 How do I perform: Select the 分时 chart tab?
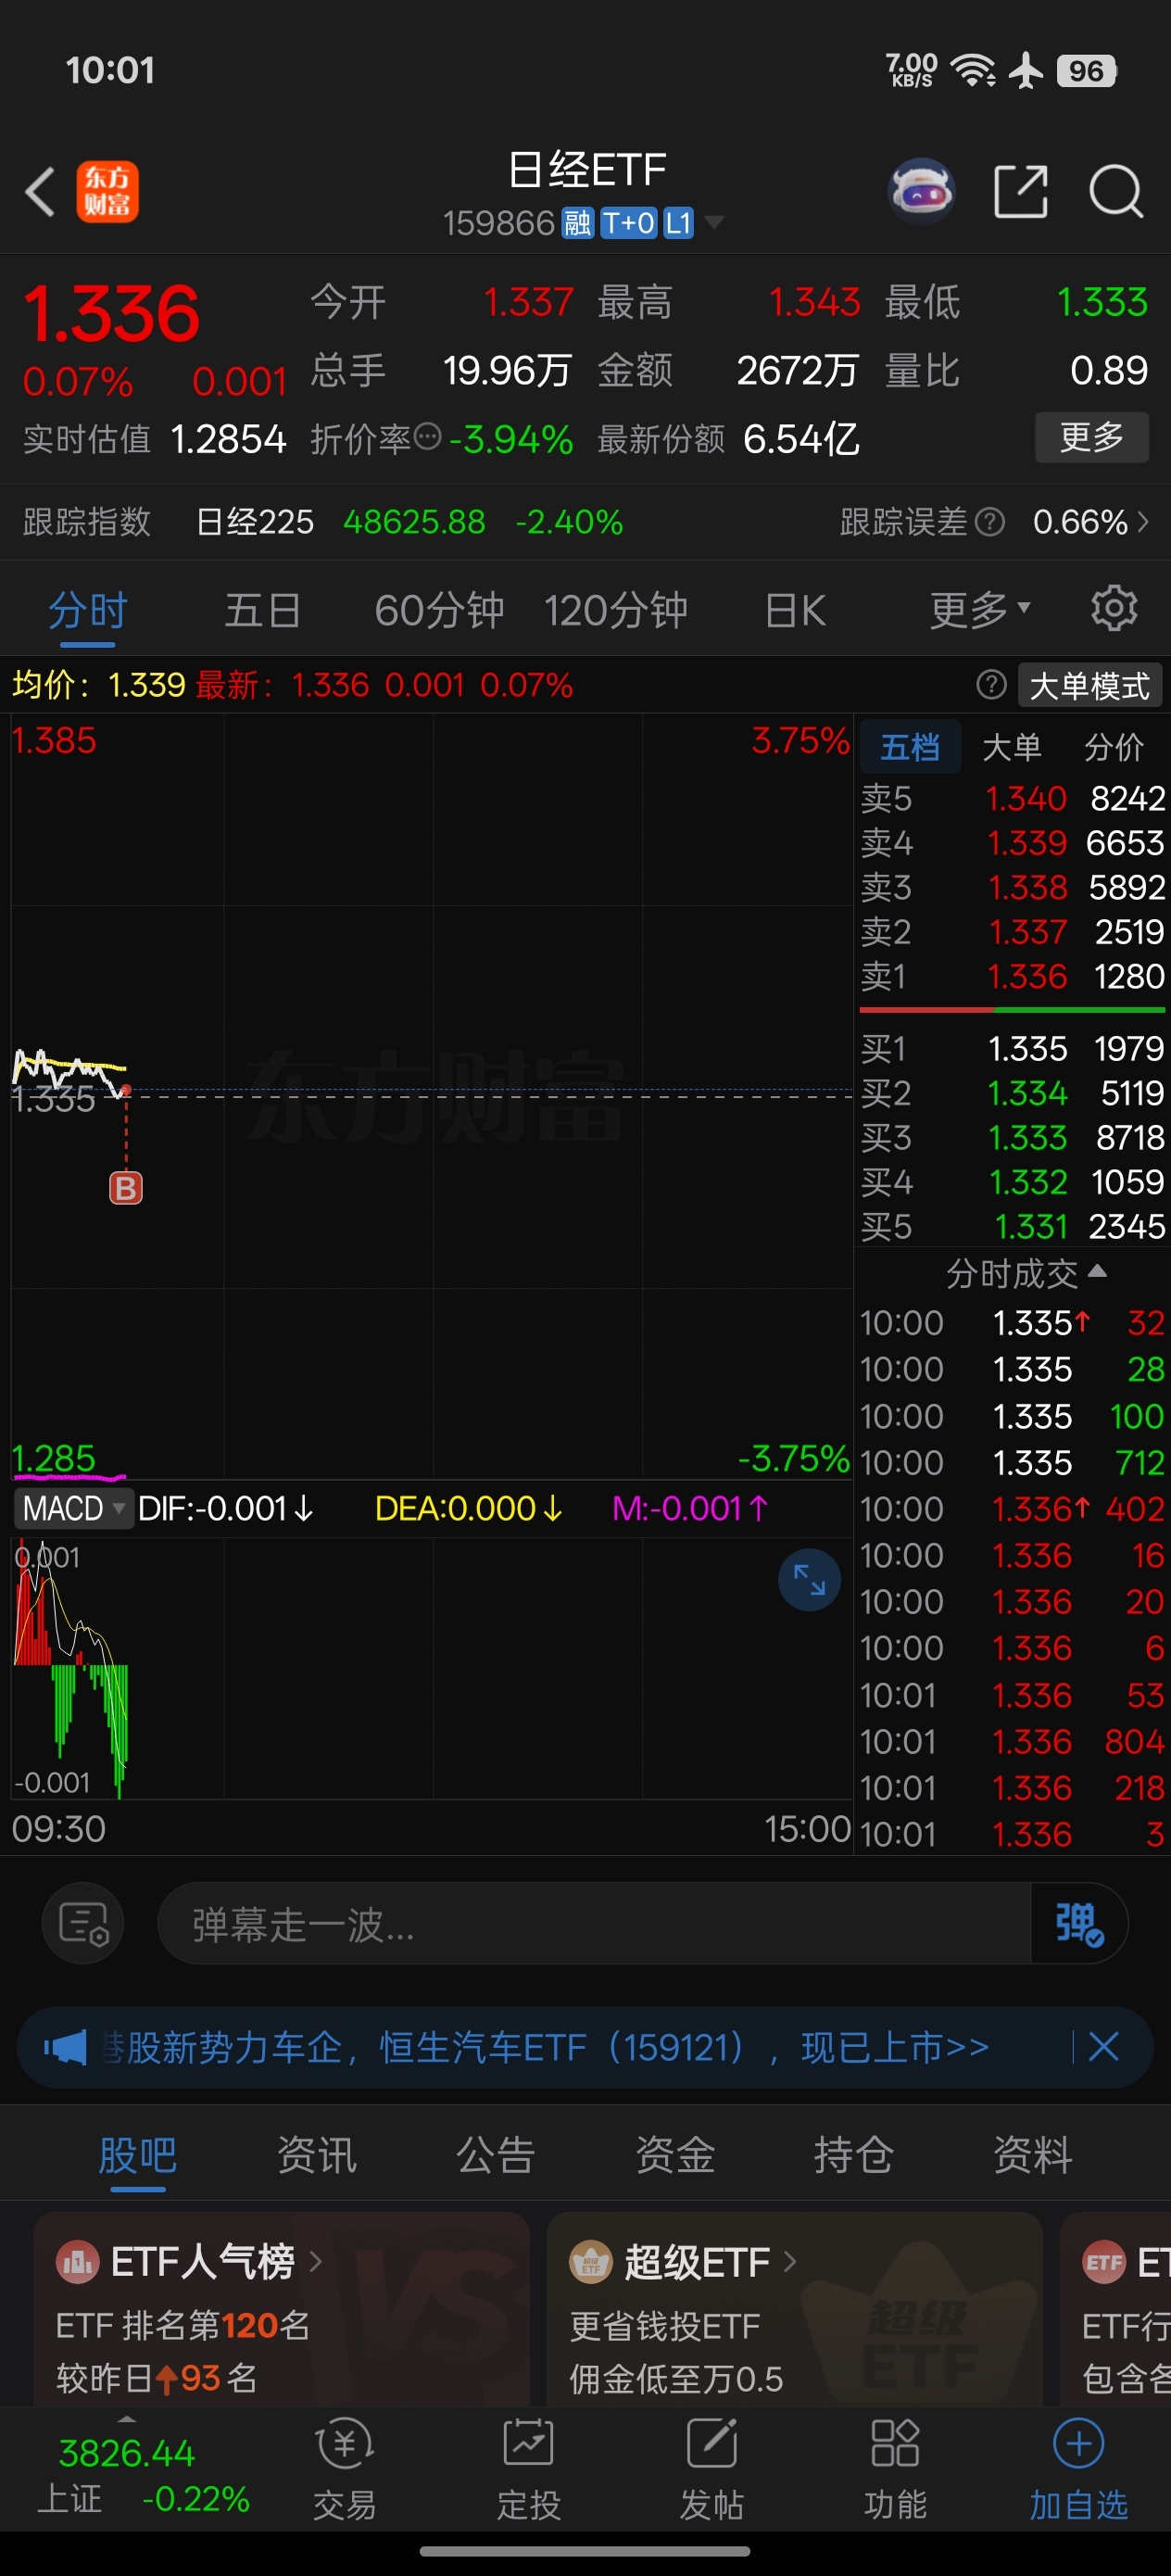pyautogui.click(x=88, y=610)
